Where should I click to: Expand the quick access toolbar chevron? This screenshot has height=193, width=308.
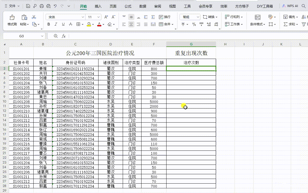[x=69, y=6]
